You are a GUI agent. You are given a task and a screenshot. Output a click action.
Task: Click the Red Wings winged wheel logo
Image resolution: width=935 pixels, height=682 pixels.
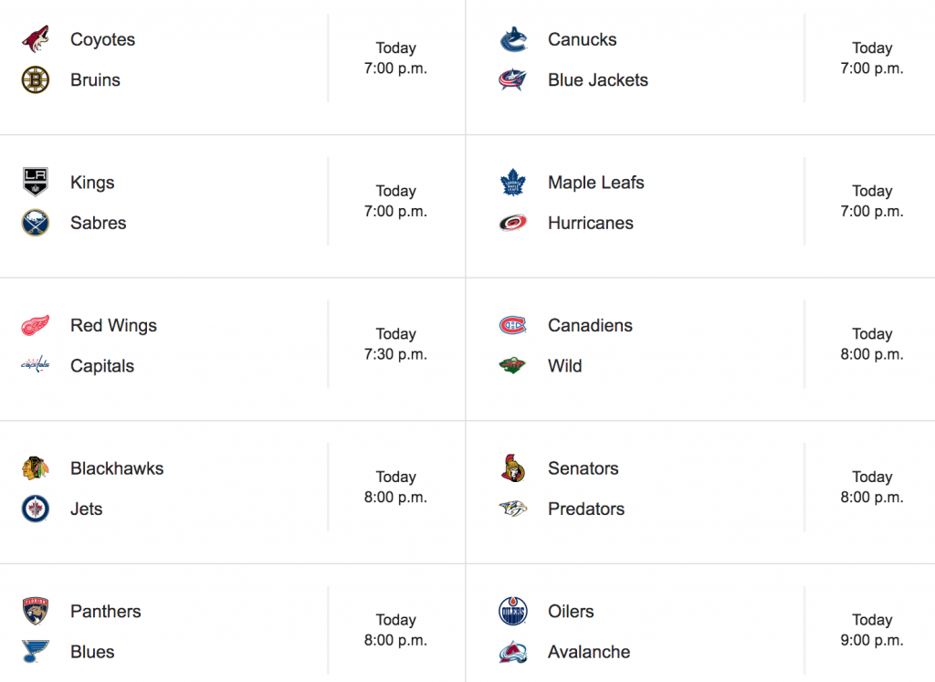36,326
